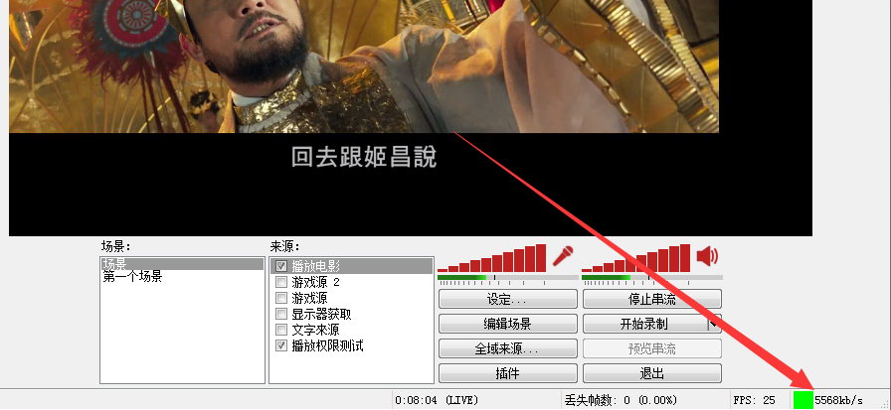Click the 编辑场景 button

pos(508,324)
